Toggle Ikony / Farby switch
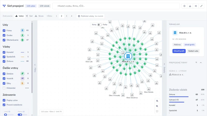The height and width of the screenshot is (116, 207). coord(99,24)
